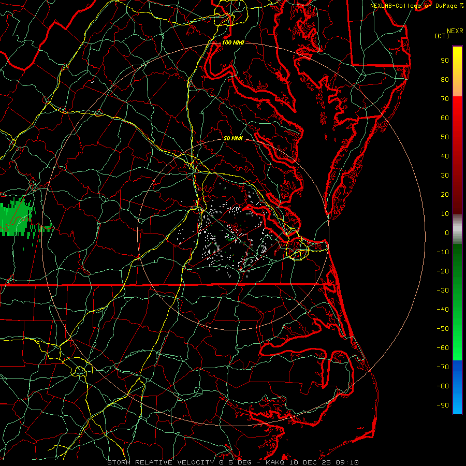This screenshot has height=466, width=466.
Task: Select the -10 value on velocity scale
Action: (x=443, y=252)
